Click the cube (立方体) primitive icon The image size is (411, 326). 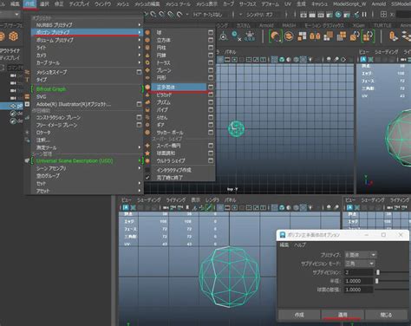click(147, 40)
